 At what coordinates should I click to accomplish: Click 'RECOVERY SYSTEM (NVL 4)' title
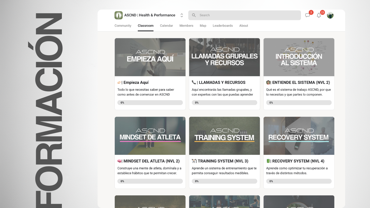click(x=298, y=161)
